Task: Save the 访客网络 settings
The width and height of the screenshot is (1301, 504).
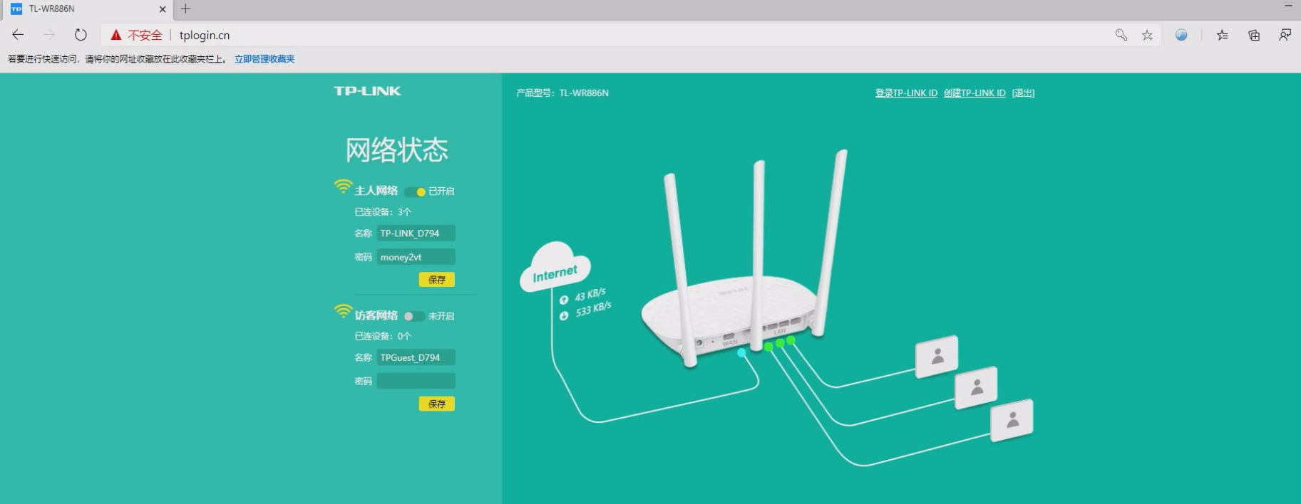Action: tap(436, 404)
